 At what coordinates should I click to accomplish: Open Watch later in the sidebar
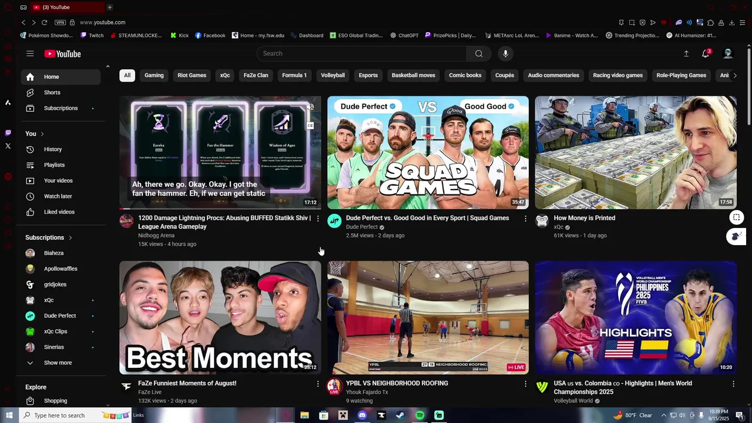(x=61, y=196)
